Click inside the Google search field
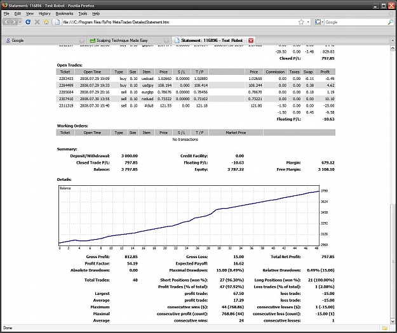 [356, 22]
